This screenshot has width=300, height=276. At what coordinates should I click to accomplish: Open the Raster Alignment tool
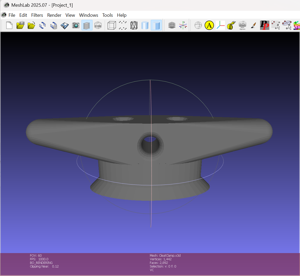click(243, 25)
